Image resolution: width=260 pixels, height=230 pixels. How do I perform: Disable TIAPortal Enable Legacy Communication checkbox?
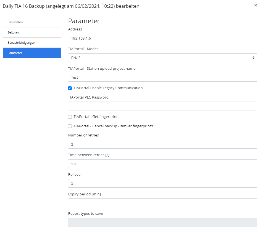[70, 88]
